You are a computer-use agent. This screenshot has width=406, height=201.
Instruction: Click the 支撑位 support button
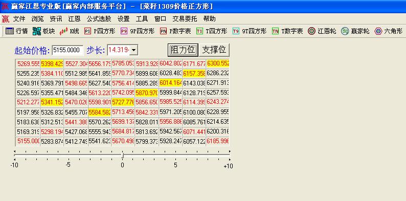pyautogui.click(x=214, y=50)
